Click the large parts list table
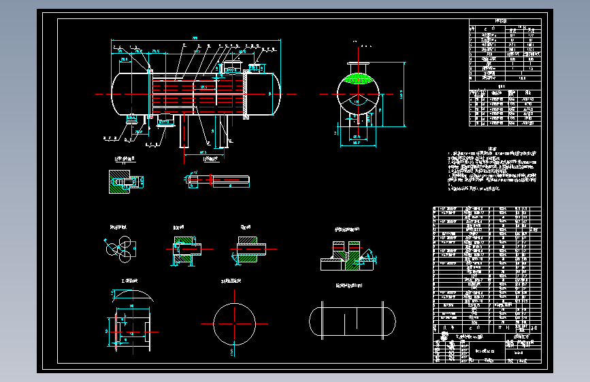Viewport: 590px width, 382px height. [x=487, y=269]
